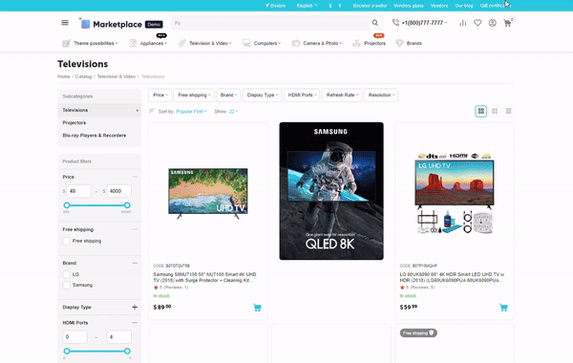
Task: Select Blu-ray Players & Recorders subcategory
Action: tap(95, 136)
